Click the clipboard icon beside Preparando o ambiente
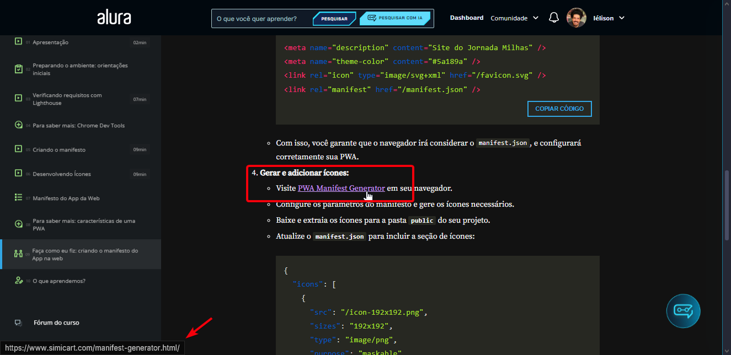 18,69
